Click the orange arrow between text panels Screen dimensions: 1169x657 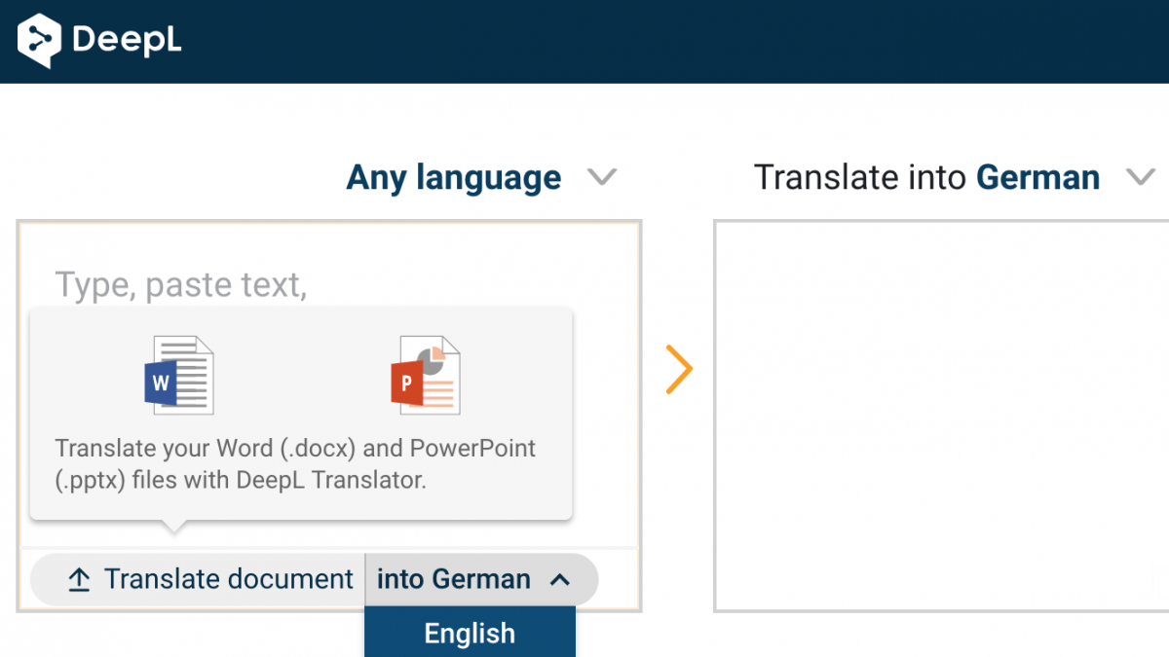pyautogui.click(x=679, y=370)
